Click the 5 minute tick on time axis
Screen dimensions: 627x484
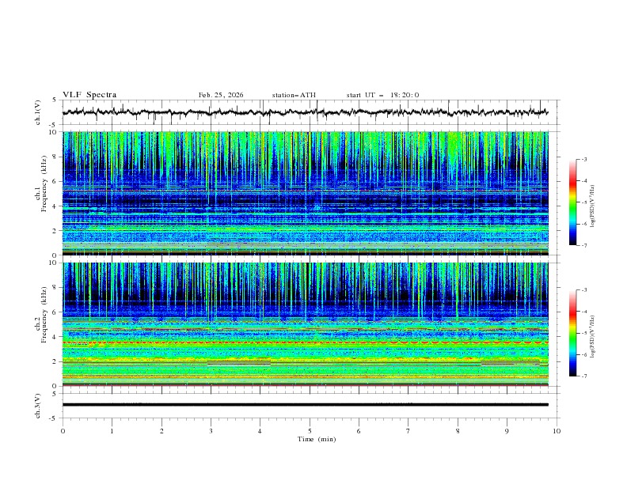pyautogui.click(x=310, y=431)
